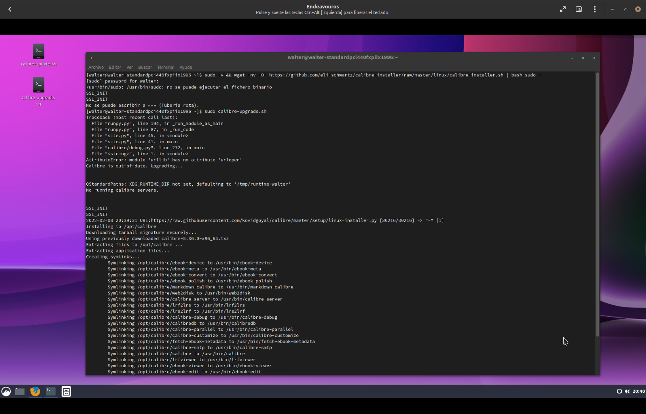Click the volume speaker tray icon

pyautogui.click(x=627, y=392)
